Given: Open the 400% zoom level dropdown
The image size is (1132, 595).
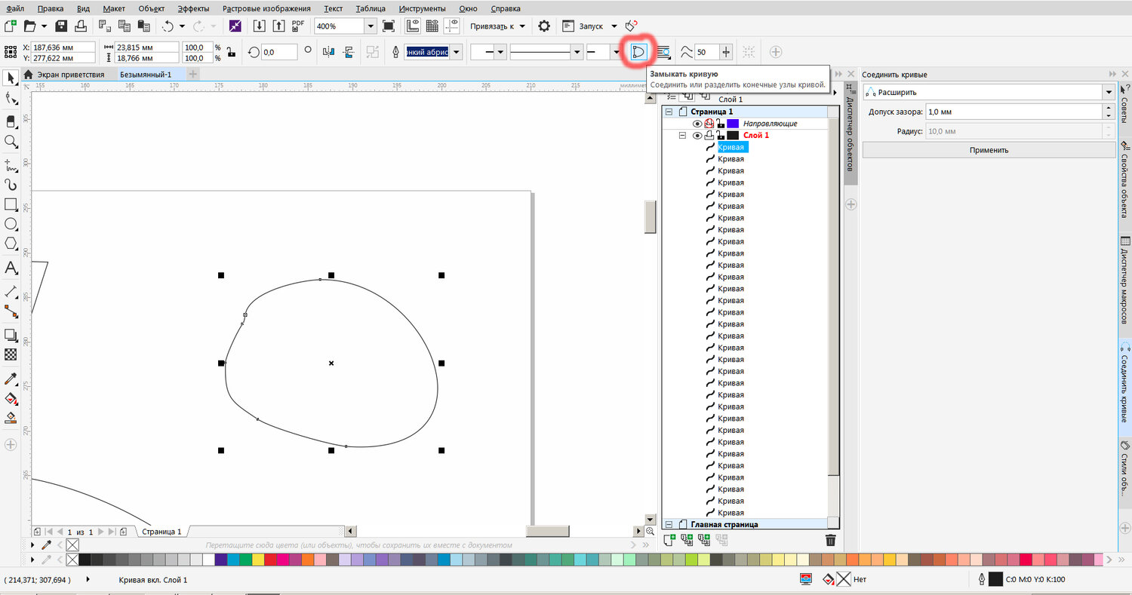Looking at the screenshot, I should click(x=371, y=26).
